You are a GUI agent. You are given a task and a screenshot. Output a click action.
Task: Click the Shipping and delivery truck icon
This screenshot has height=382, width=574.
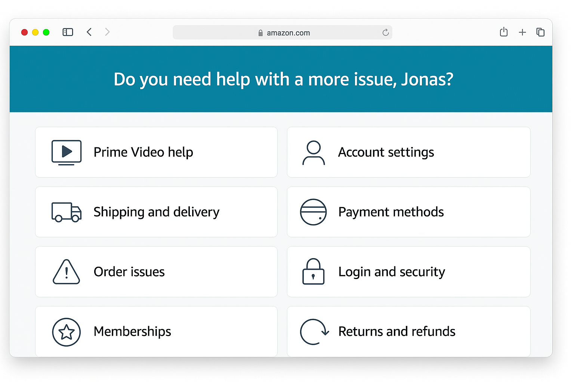pos(67,212)
